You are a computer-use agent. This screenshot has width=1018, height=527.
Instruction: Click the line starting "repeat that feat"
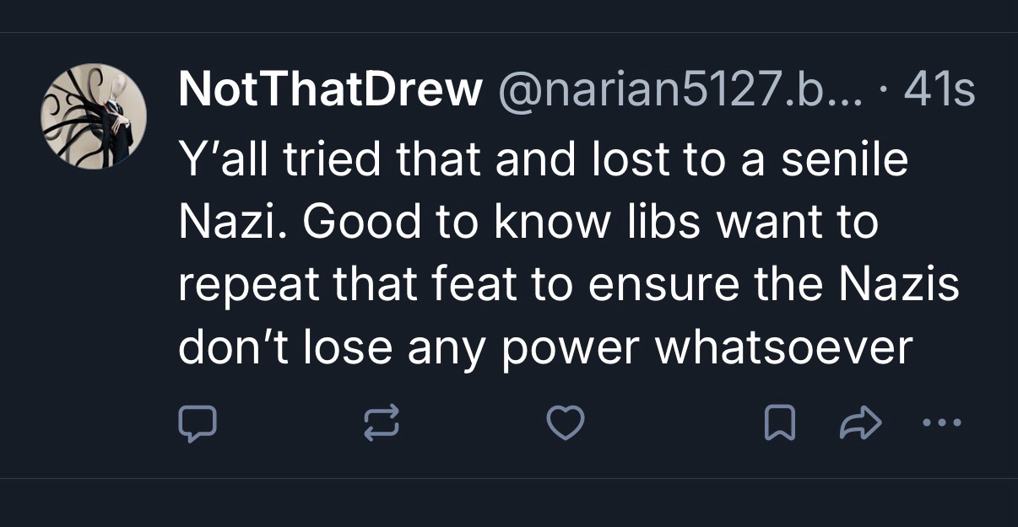[x=568, y=284]
